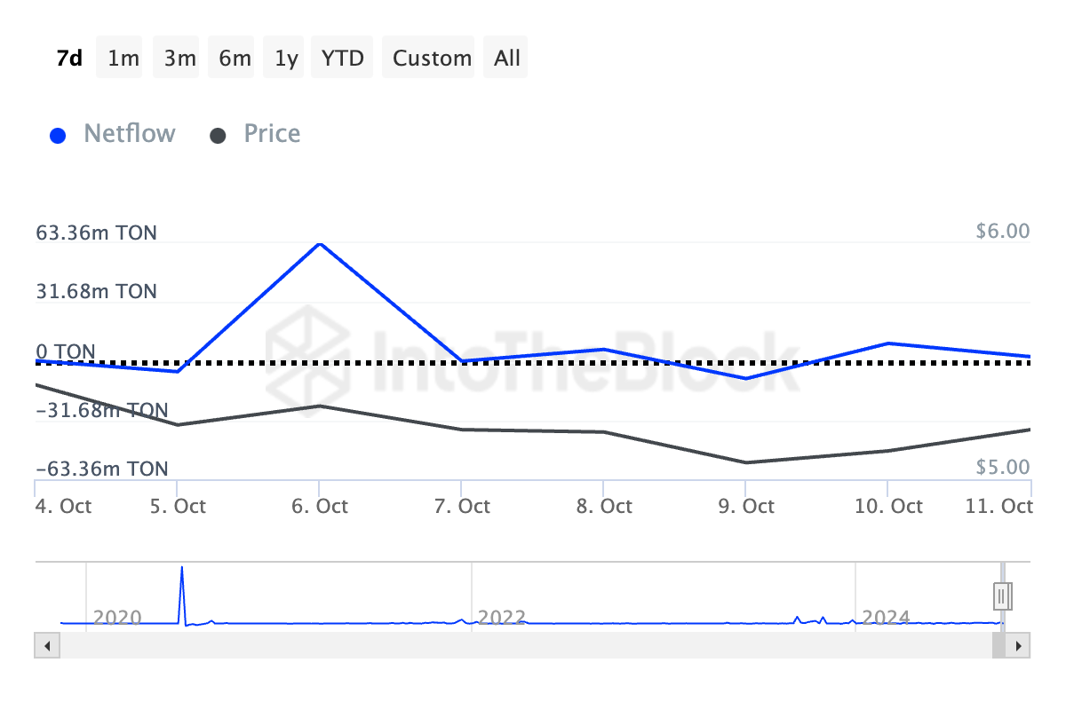The width and height of the screenshot is (1066, 710).
Task: Show All historical data
Action: [507, 59]
